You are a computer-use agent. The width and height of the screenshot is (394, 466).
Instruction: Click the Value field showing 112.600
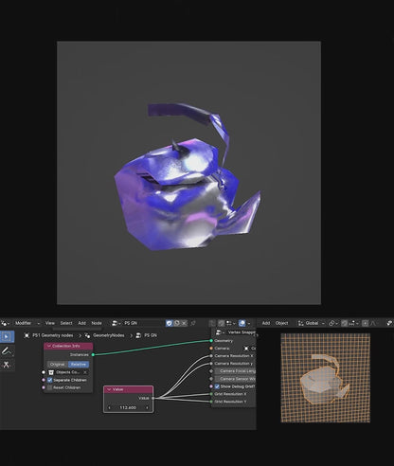click(x=128, y=407)
